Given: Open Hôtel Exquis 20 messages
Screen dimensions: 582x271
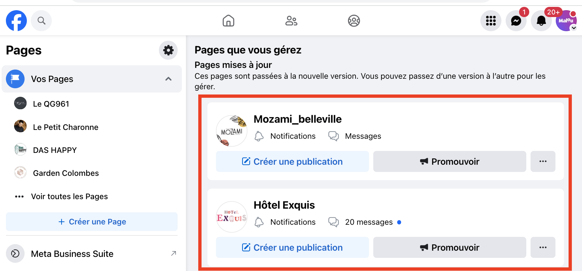Looking at the screenshot, I should point(368,222).
